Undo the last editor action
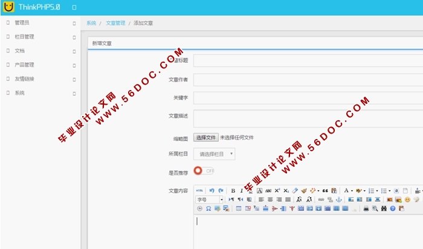Image resolution: width=423 pixels, height=249 pixels. (x=211, y=191)
